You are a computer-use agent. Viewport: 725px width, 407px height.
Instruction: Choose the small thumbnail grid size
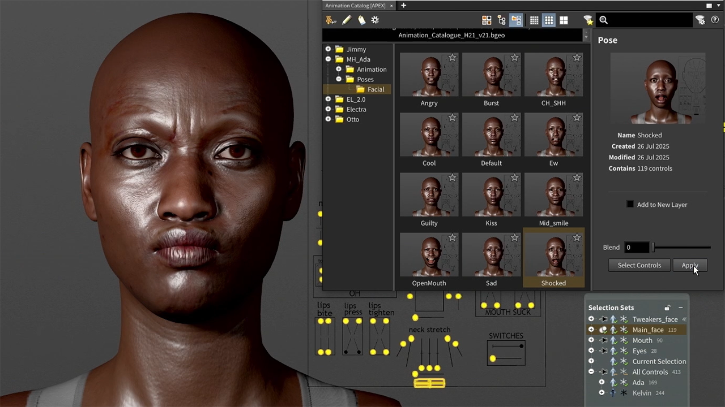534,20
